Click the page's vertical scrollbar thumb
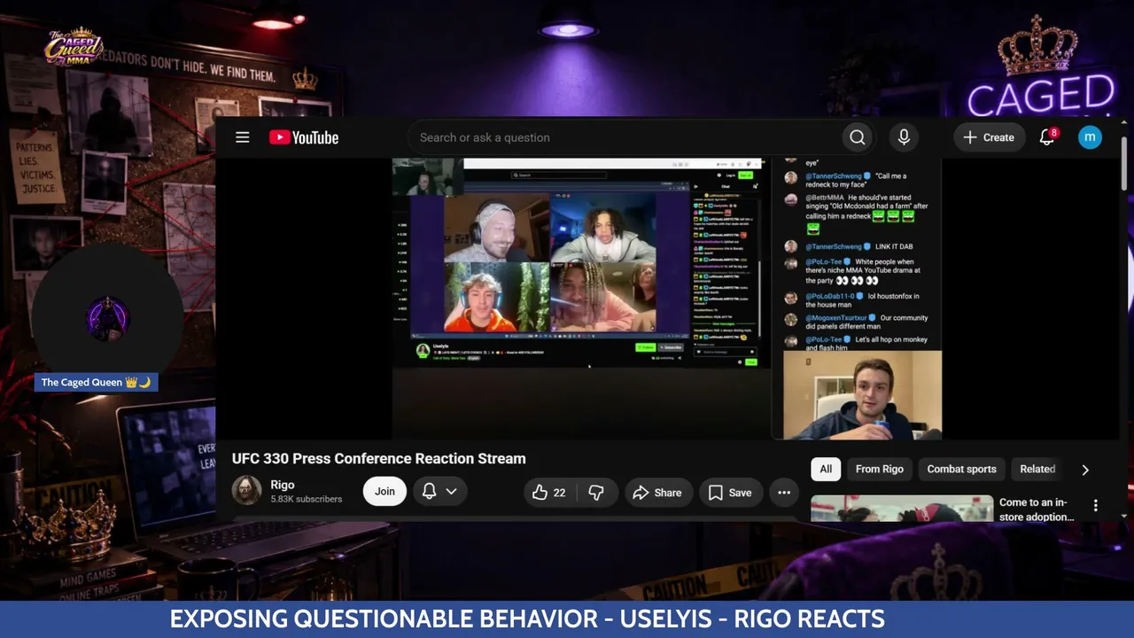The height and width of the screenshot is (638, 1134). click(1124, 164)
